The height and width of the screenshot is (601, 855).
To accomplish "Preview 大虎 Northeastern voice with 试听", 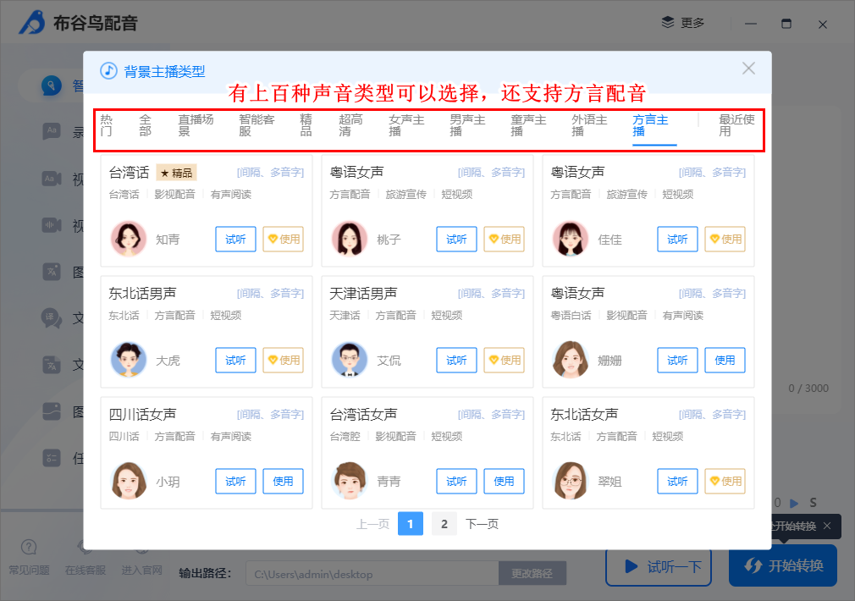I will click(x=235, y=361).
